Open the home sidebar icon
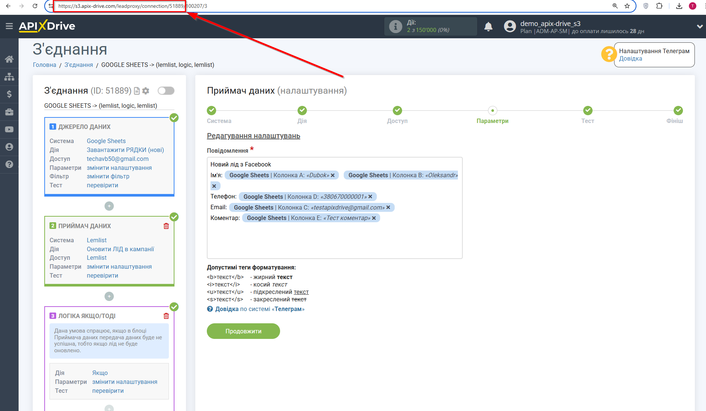Screen dimensions: 706x411 pos(9,59)
